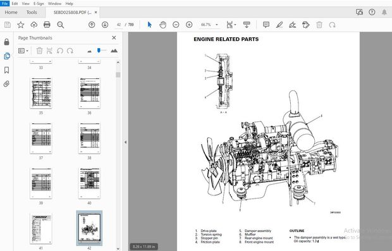The width and height of the screenshot is (392, 251).
Task: Select page 39 thumbnail
Action: 41,183
